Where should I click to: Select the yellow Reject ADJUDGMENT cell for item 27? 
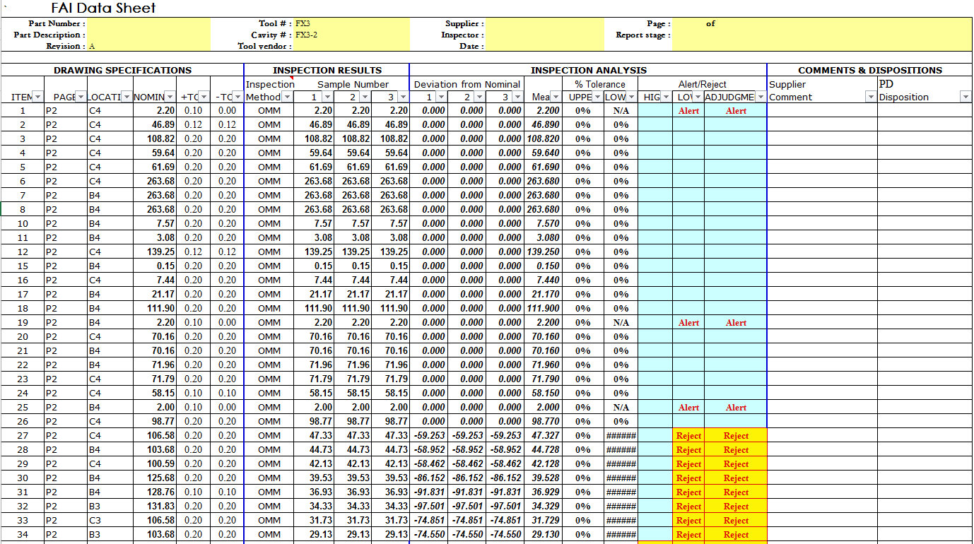click(736, 436)
